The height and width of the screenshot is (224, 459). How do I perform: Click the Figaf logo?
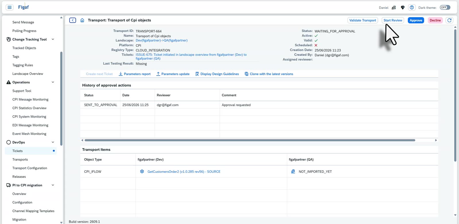click(x=23, y=7)
